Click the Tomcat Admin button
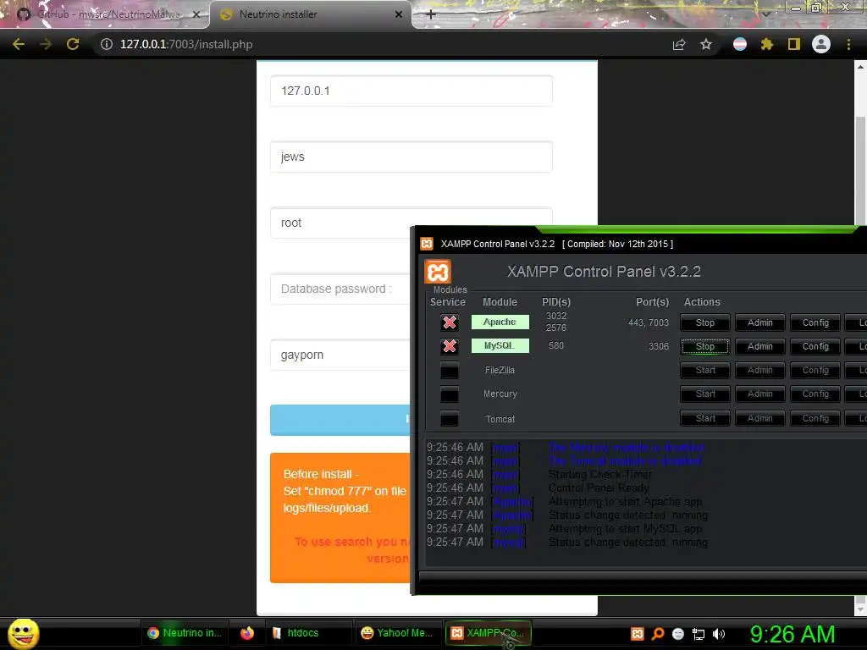The width and height of the screenshot is (867, 650). point(760,418)
